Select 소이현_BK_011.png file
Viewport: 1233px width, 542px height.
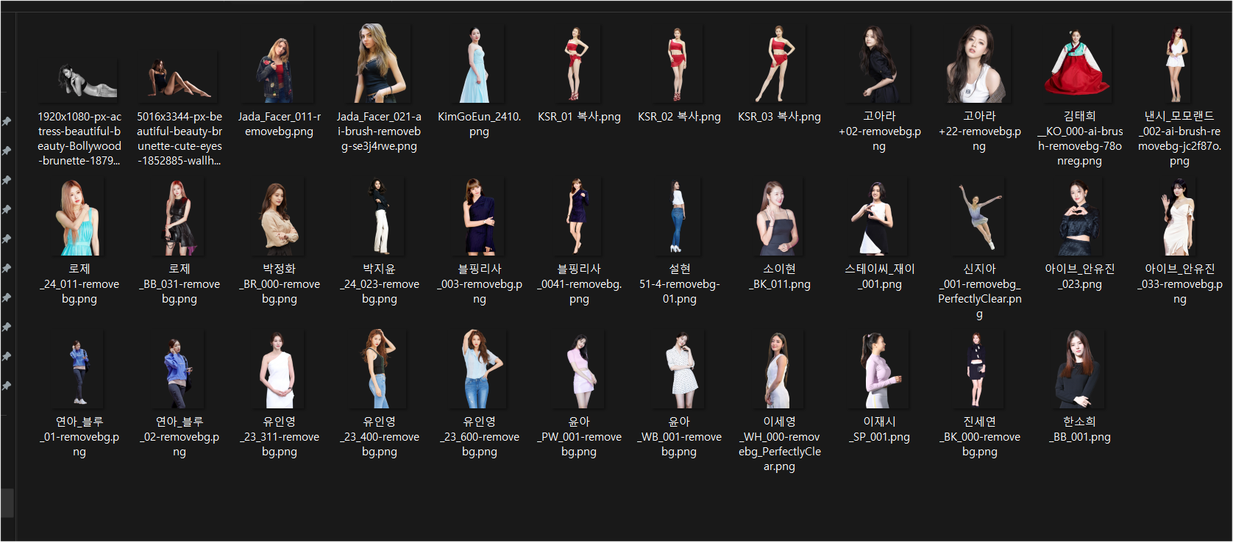[x=779, y=217]
